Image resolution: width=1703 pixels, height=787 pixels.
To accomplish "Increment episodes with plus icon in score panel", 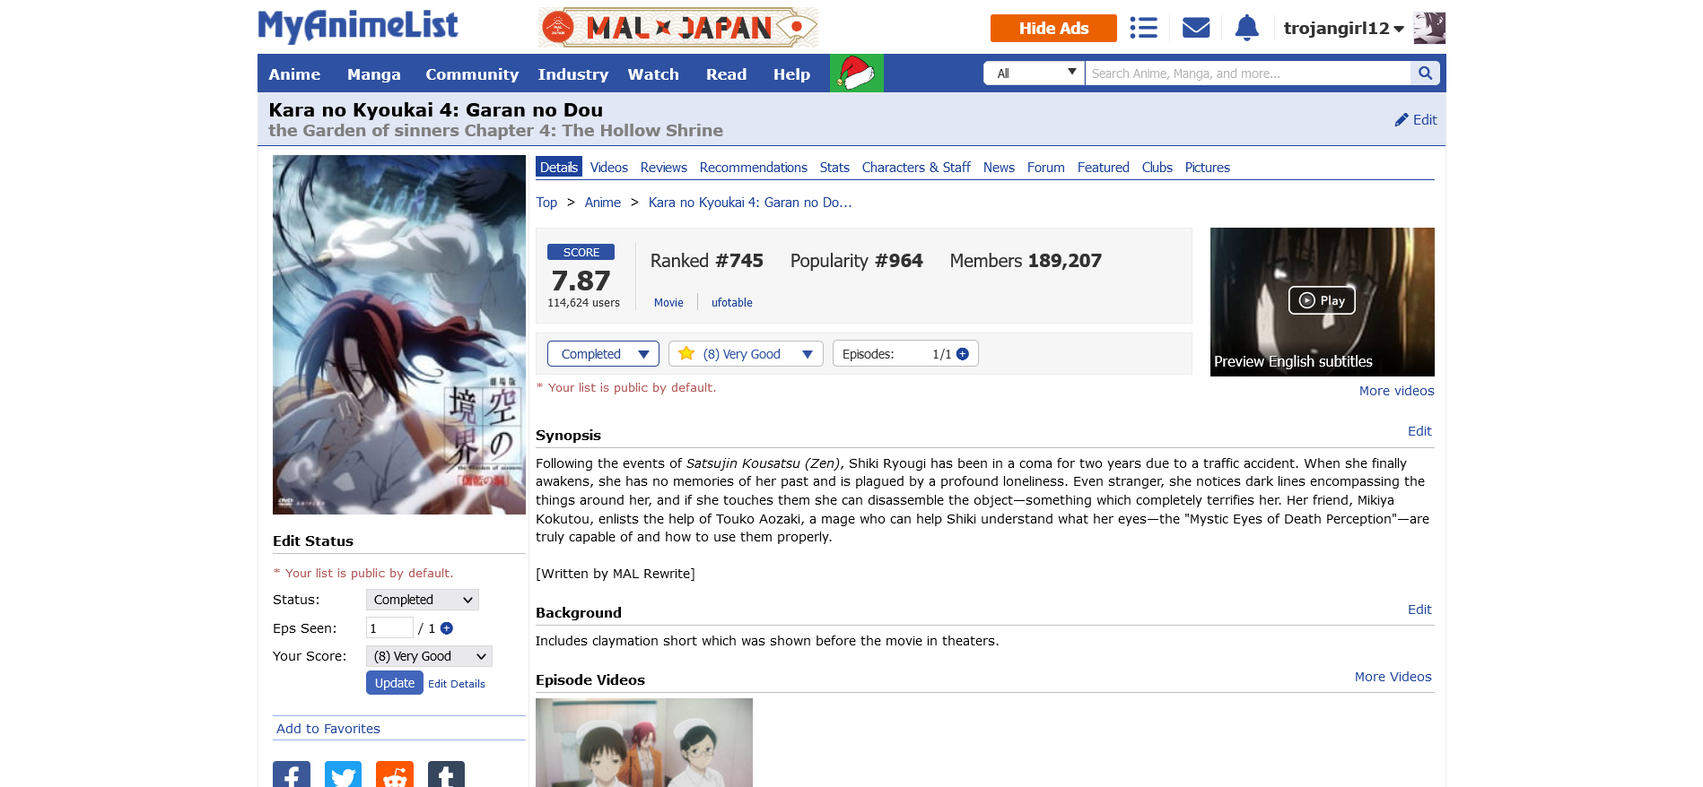I will [x=963, y=354].
